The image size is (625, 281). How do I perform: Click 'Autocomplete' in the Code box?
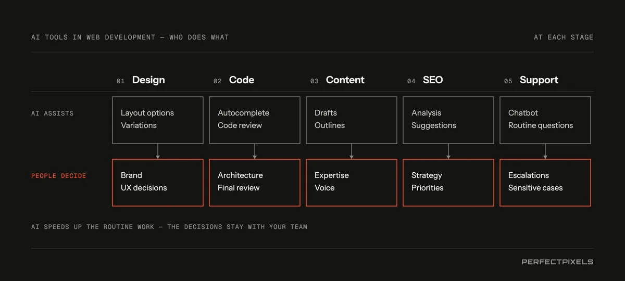click(243, 113)
